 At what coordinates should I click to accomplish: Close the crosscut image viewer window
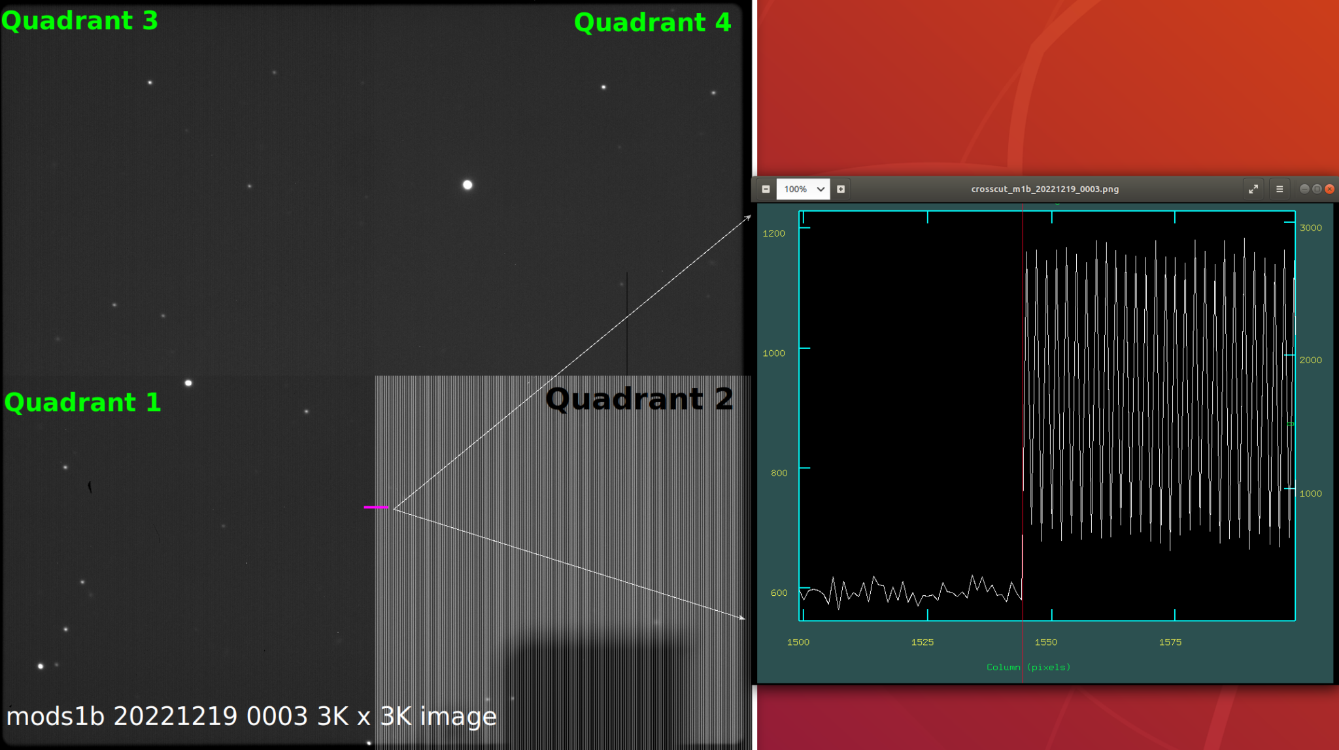point(1329,189)
